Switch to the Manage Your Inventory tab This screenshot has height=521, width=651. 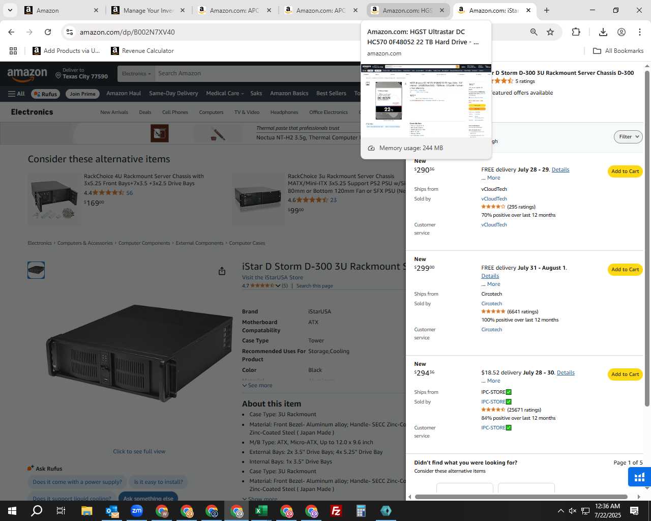pos(149,10)
